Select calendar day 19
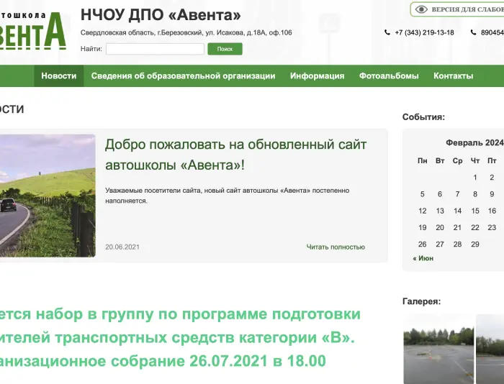The height and width of the screenshot is (384, 504). click(423, 227)
